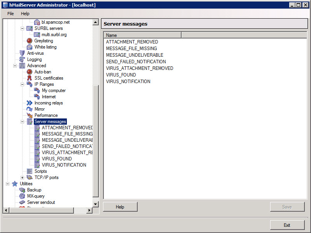Collapse the IP Ranges tree node

22,84
